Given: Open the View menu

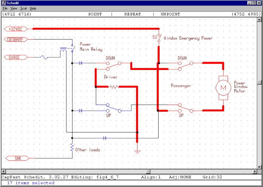Looking at the screenshot, I should pos(14,8).
